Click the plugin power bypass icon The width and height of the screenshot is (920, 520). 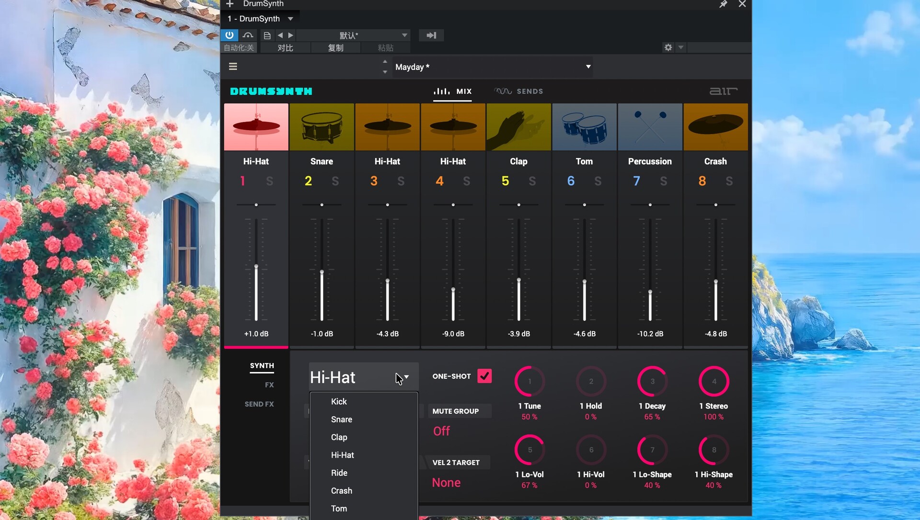230,35
